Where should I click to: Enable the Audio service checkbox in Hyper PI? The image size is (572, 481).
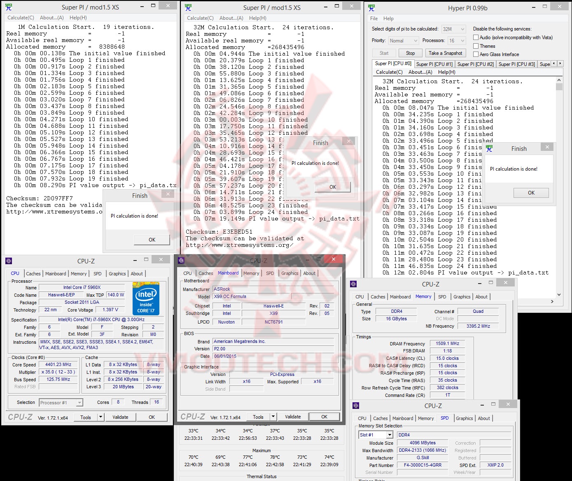coord(476,38)
